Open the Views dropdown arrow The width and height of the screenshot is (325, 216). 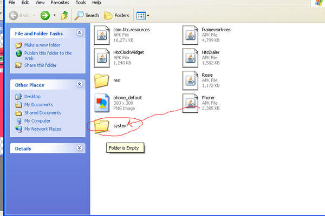[148, 16]
